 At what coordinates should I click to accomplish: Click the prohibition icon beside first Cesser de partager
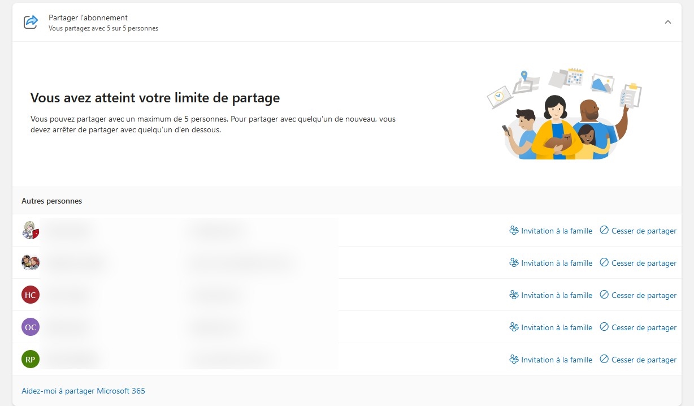[x=604, y=231]
